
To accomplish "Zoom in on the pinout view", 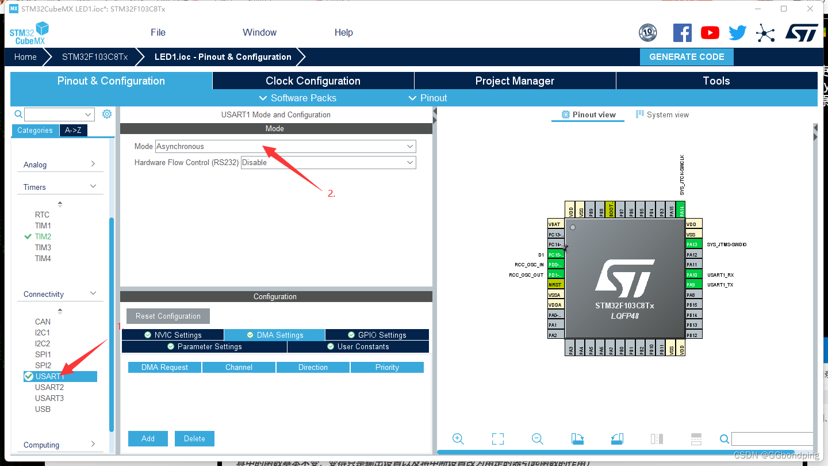I will (458, 438).
